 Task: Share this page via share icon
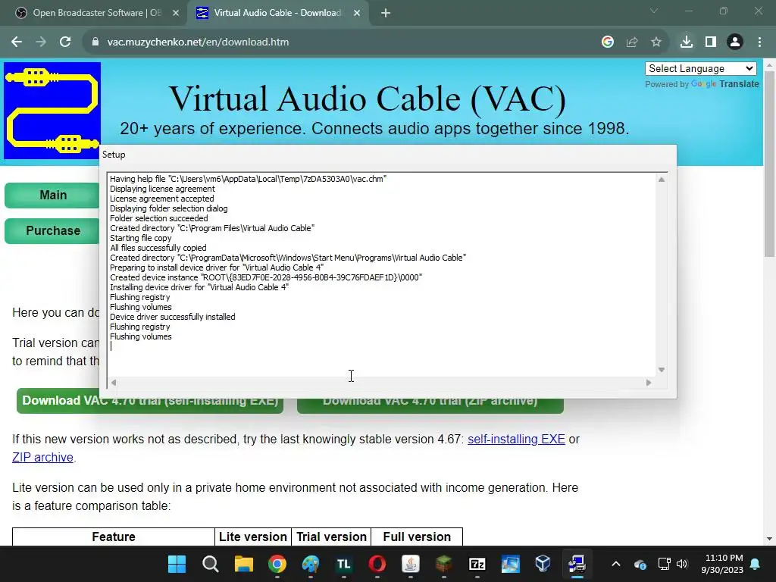[632, 42]
